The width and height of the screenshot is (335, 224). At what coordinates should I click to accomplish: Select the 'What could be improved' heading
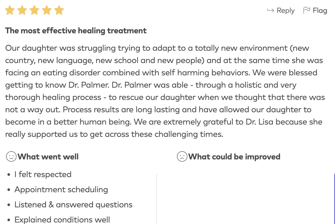(234, 157)
